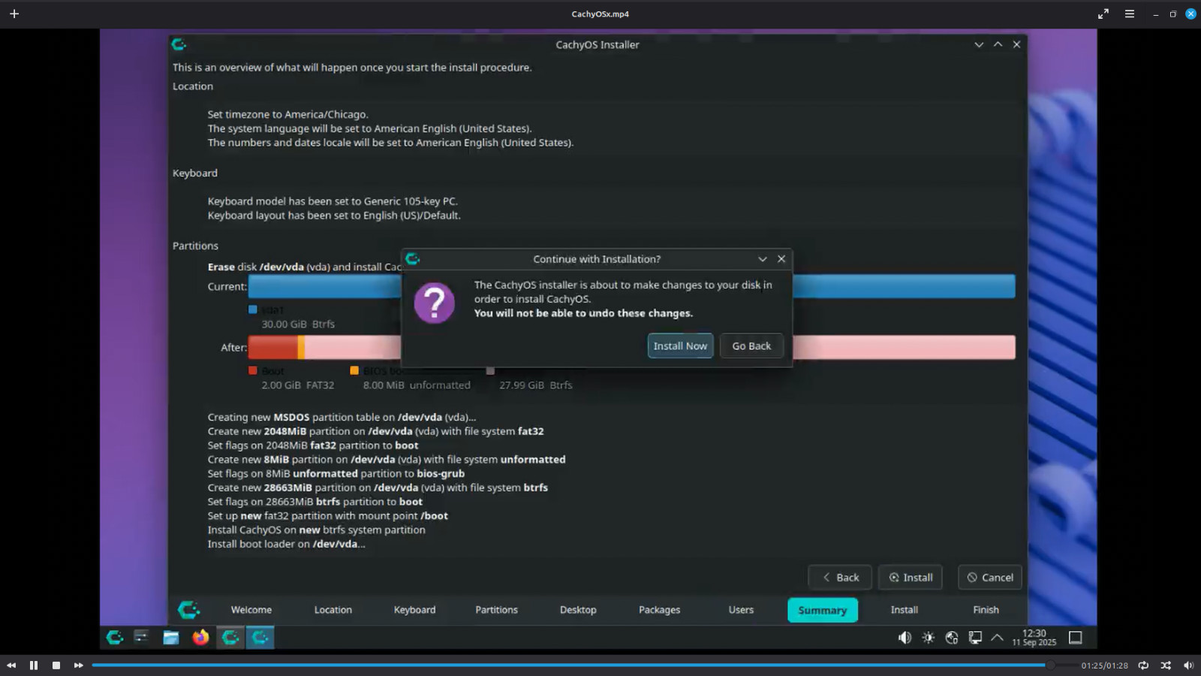This screenshot has height=676, width=1201.
Task: Click the Partitions section heading
Action: [195, 246]
